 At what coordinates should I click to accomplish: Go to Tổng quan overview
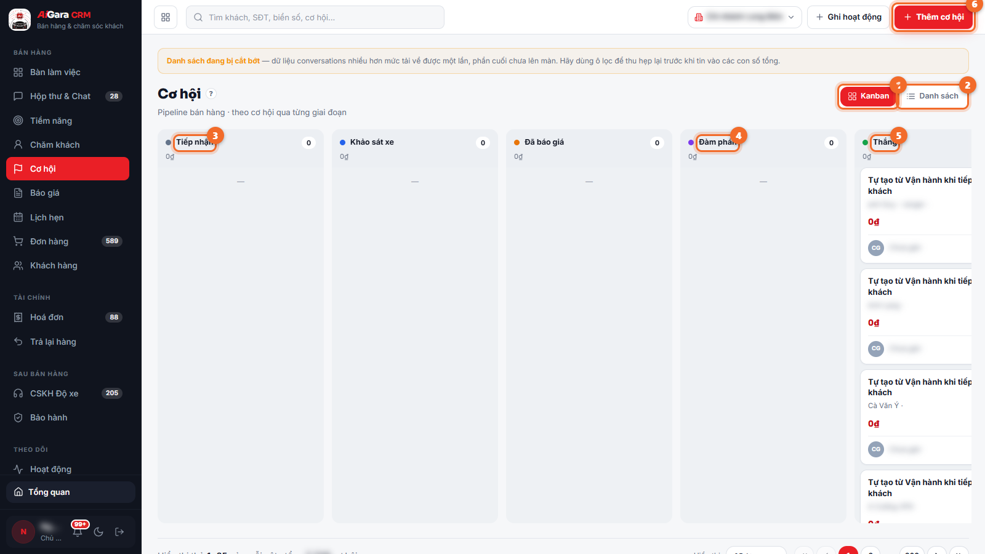(x=71, y=492)
